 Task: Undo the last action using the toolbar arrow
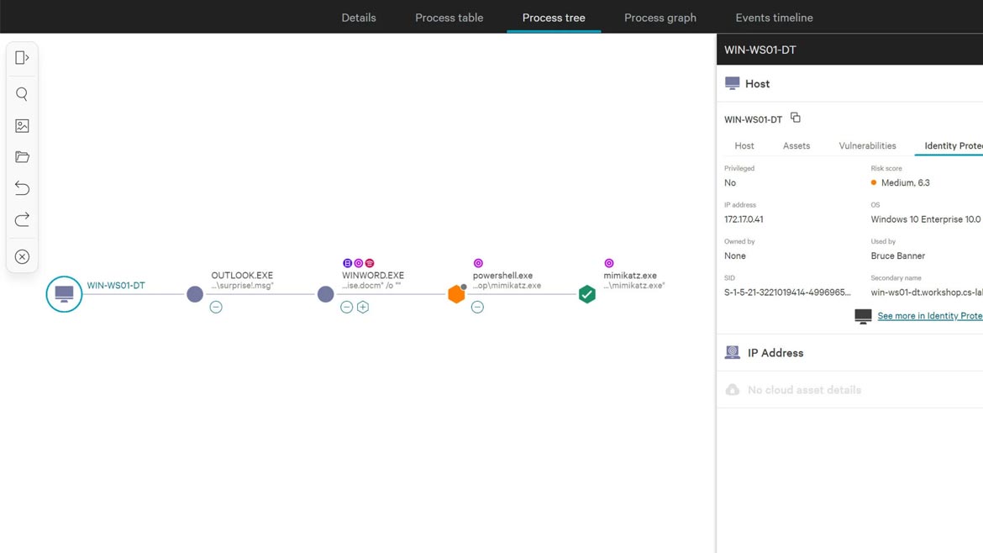(x=22, y=188)
